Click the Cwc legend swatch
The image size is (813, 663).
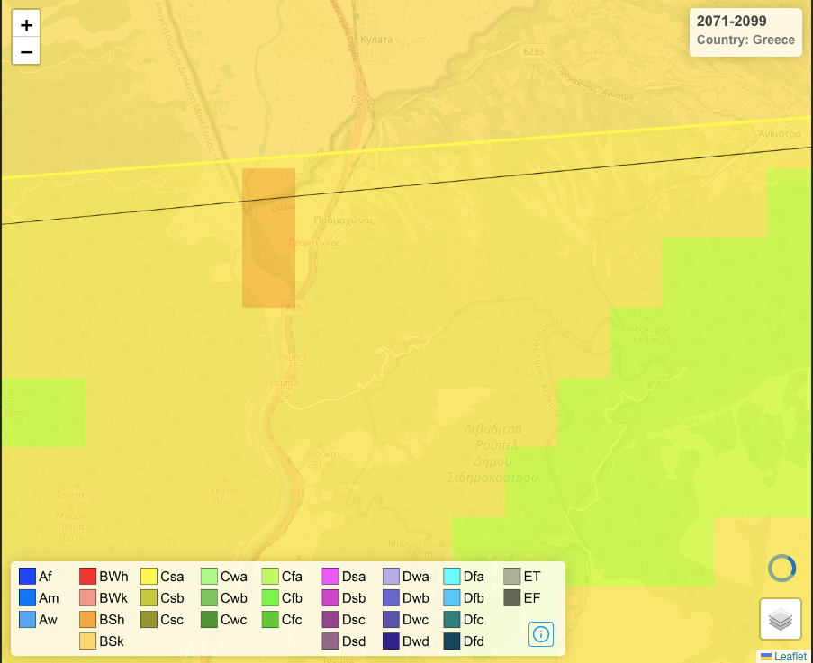209,620
